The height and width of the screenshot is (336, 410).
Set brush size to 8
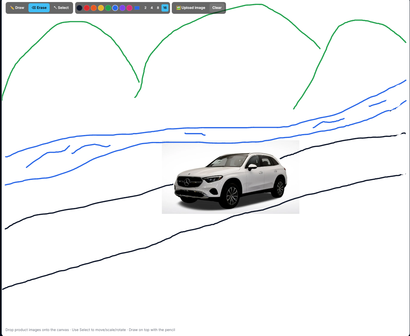pos(158,8)
